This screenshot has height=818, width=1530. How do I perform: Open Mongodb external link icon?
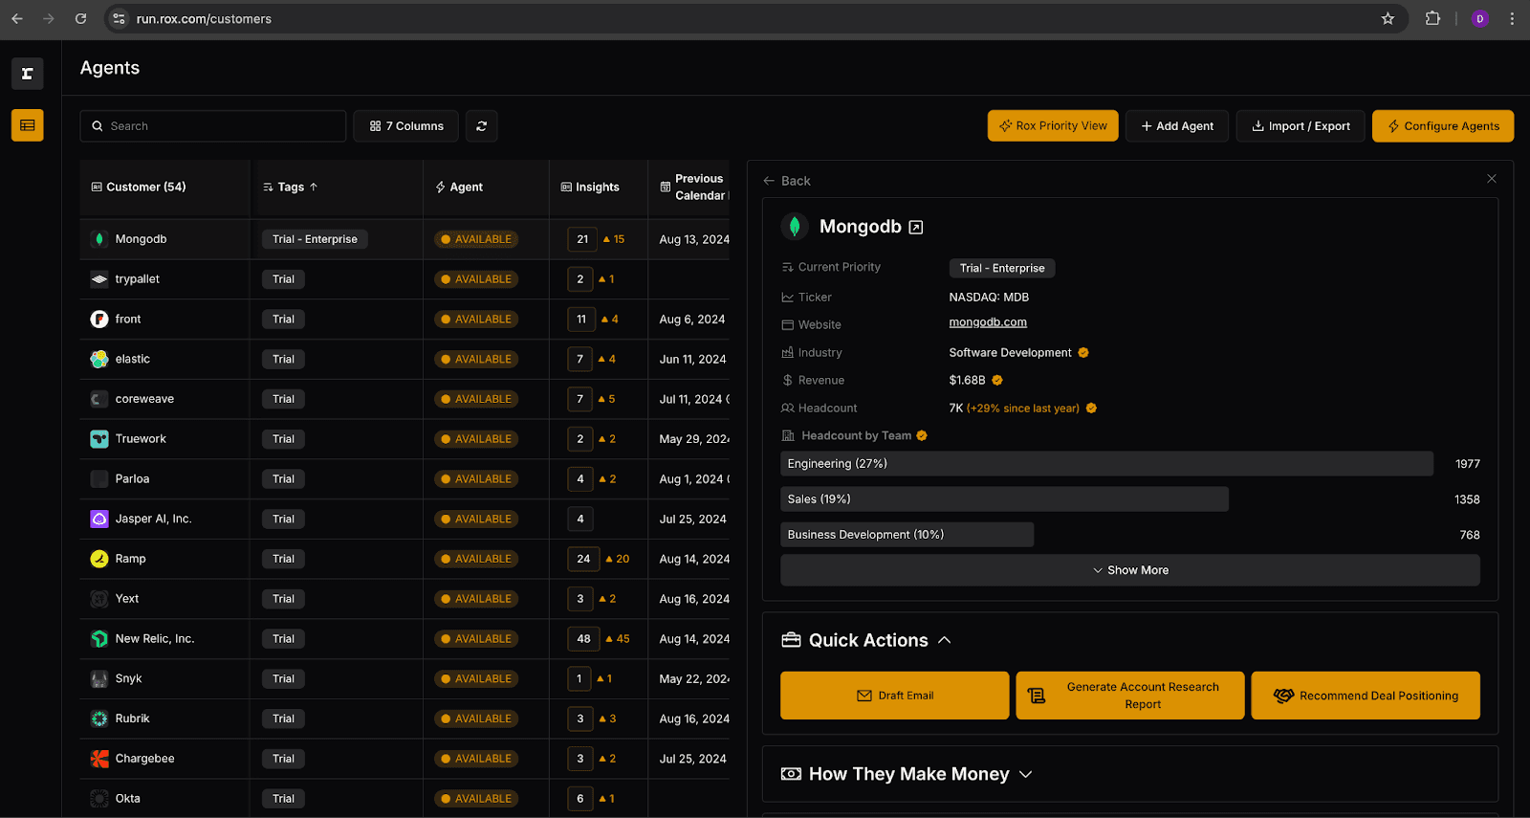point(915,228)
